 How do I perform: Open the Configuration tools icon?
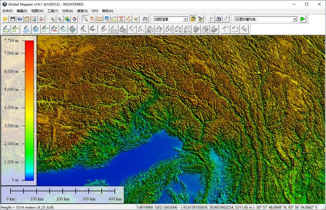pyautogui.click(x=41, y=19)
